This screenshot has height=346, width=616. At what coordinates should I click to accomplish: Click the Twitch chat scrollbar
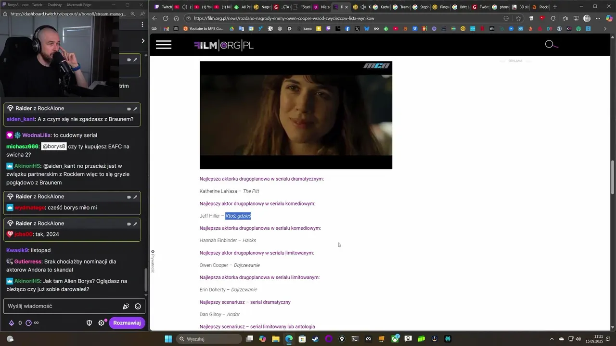146,279
